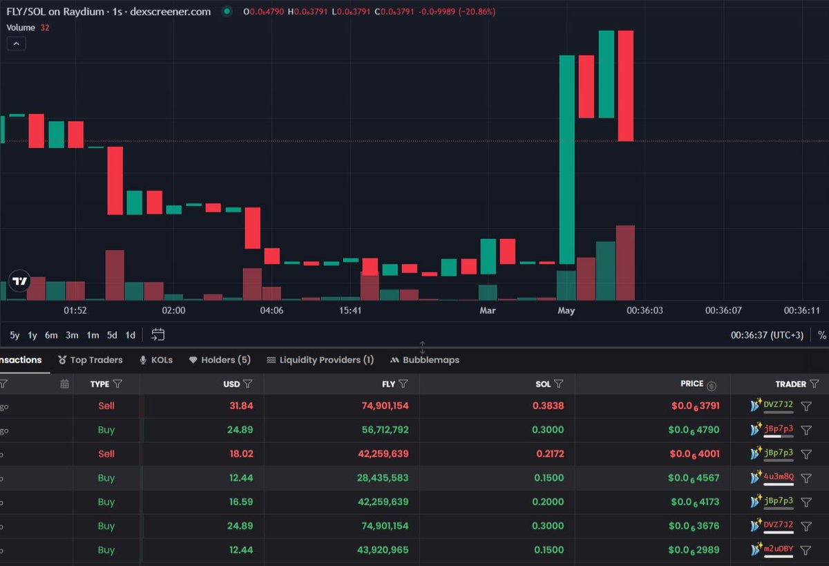Toggle the percent scale button
Screen dimensions: 829x566
(821, 335)
